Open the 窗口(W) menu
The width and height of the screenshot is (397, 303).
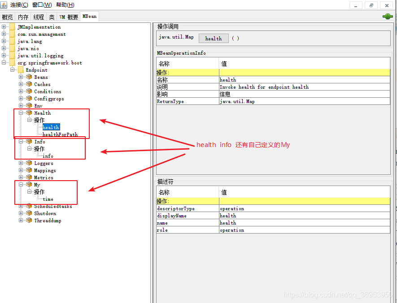coord(42,5)
